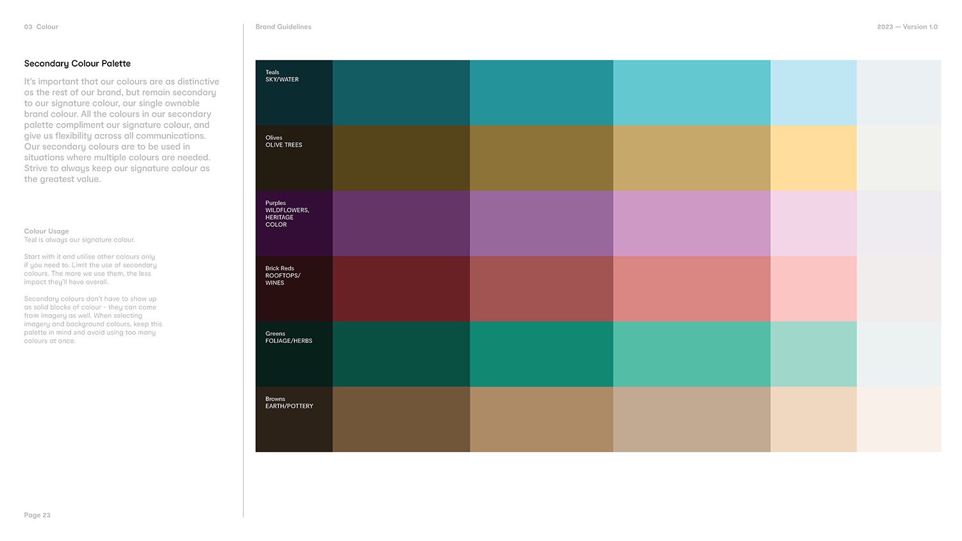Pick the dark olive swatch beside the Olives label
This screenshot has width=962, height=541.
[x=401, y=158]
